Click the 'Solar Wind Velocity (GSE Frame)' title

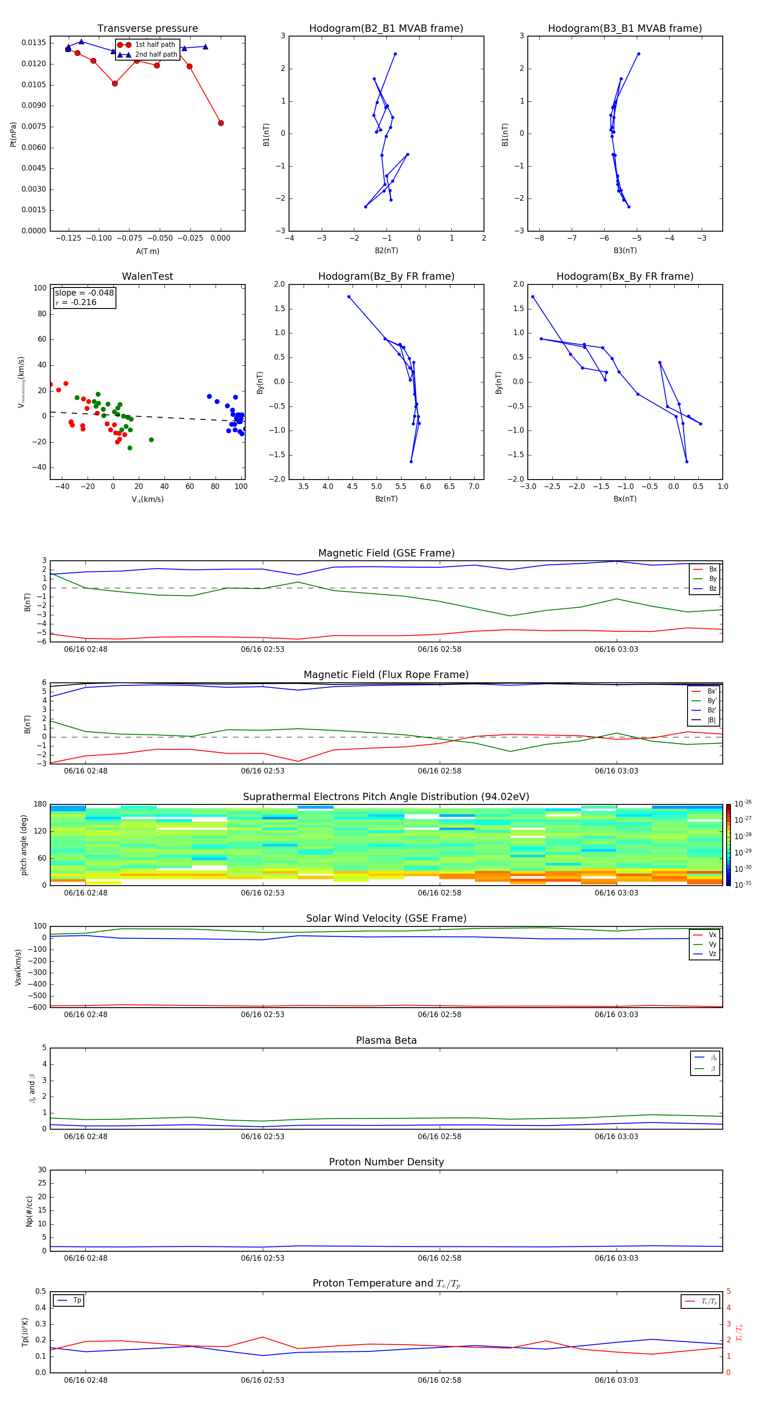386,919
